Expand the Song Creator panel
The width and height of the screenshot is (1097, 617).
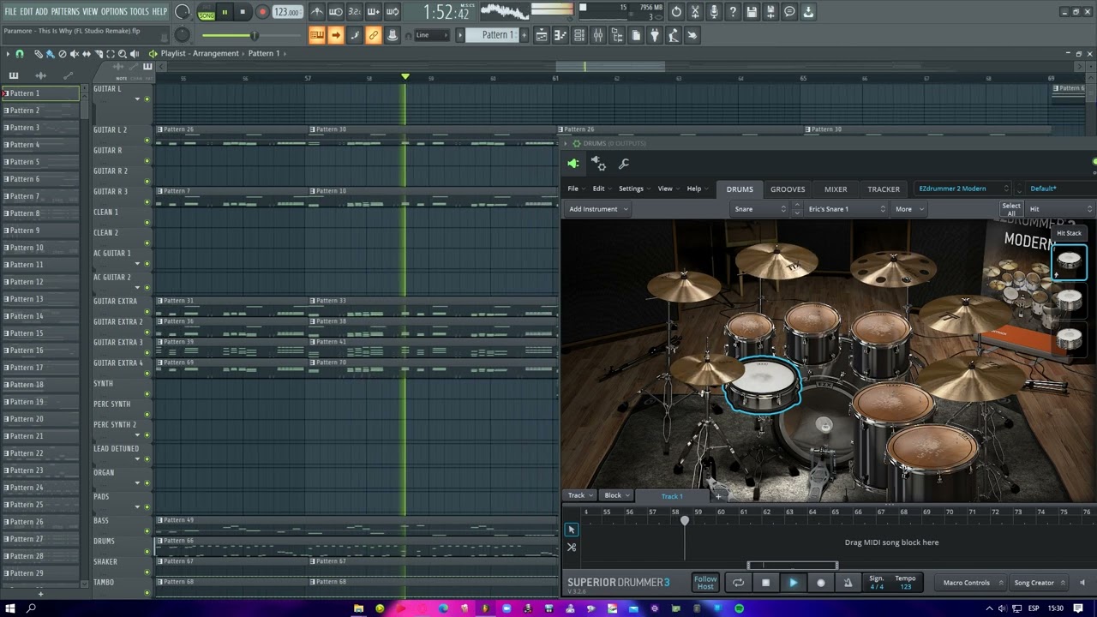[x=1040, y=583]
